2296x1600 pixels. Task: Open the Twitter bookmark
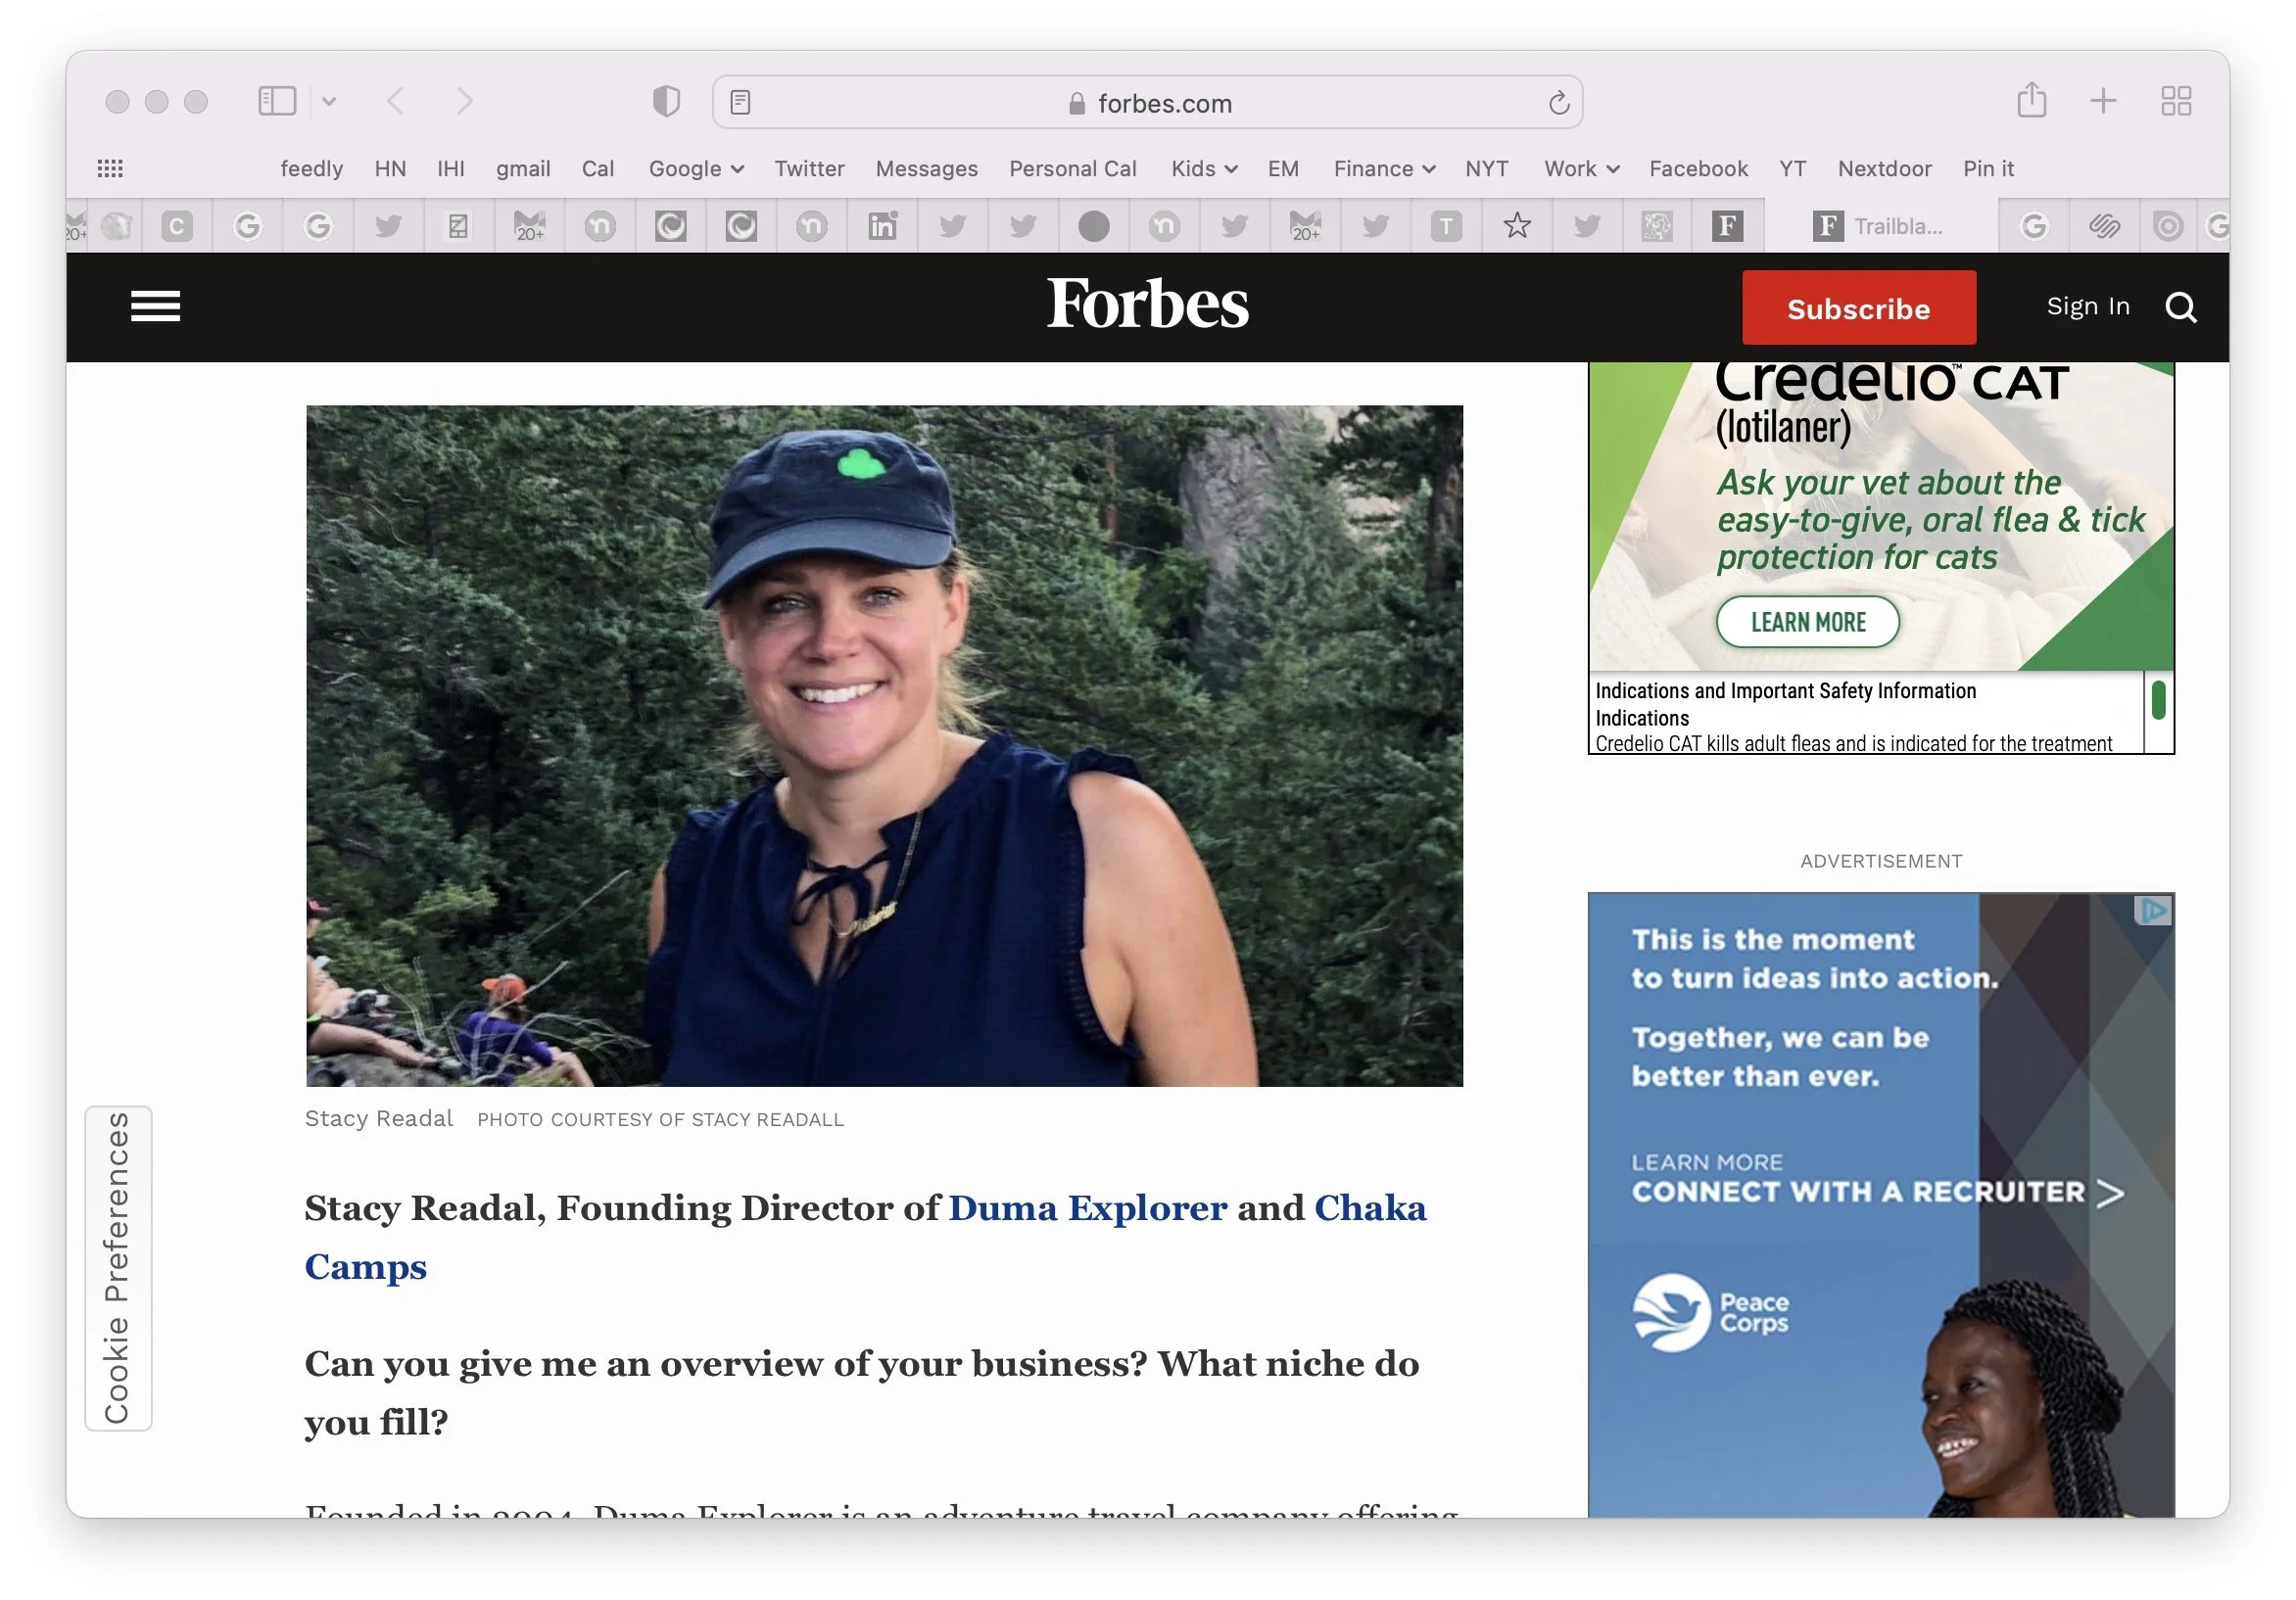(x=809, y=168)
